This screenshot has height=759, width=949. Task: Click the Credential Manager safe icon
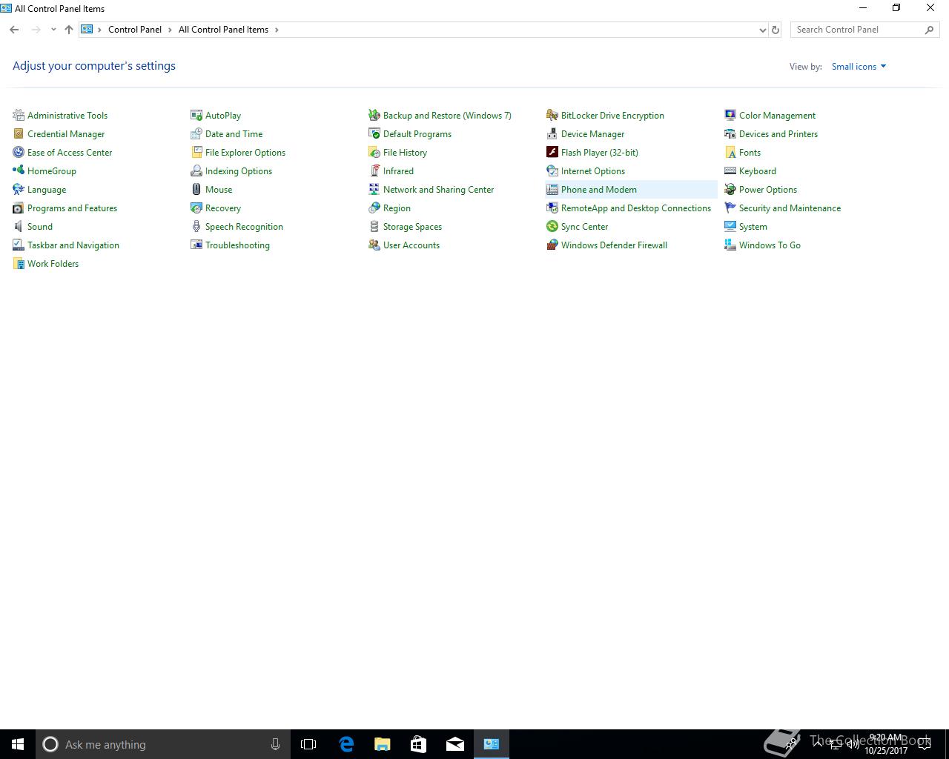tap(19, 133)
